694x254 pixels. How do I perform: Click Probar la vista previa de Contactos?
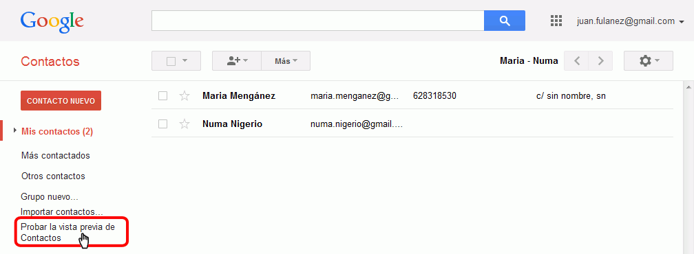point(67,232)
